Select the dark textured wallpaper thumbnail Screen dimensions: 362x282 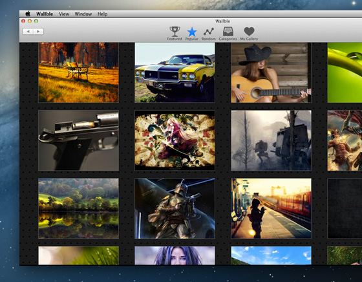345,208
